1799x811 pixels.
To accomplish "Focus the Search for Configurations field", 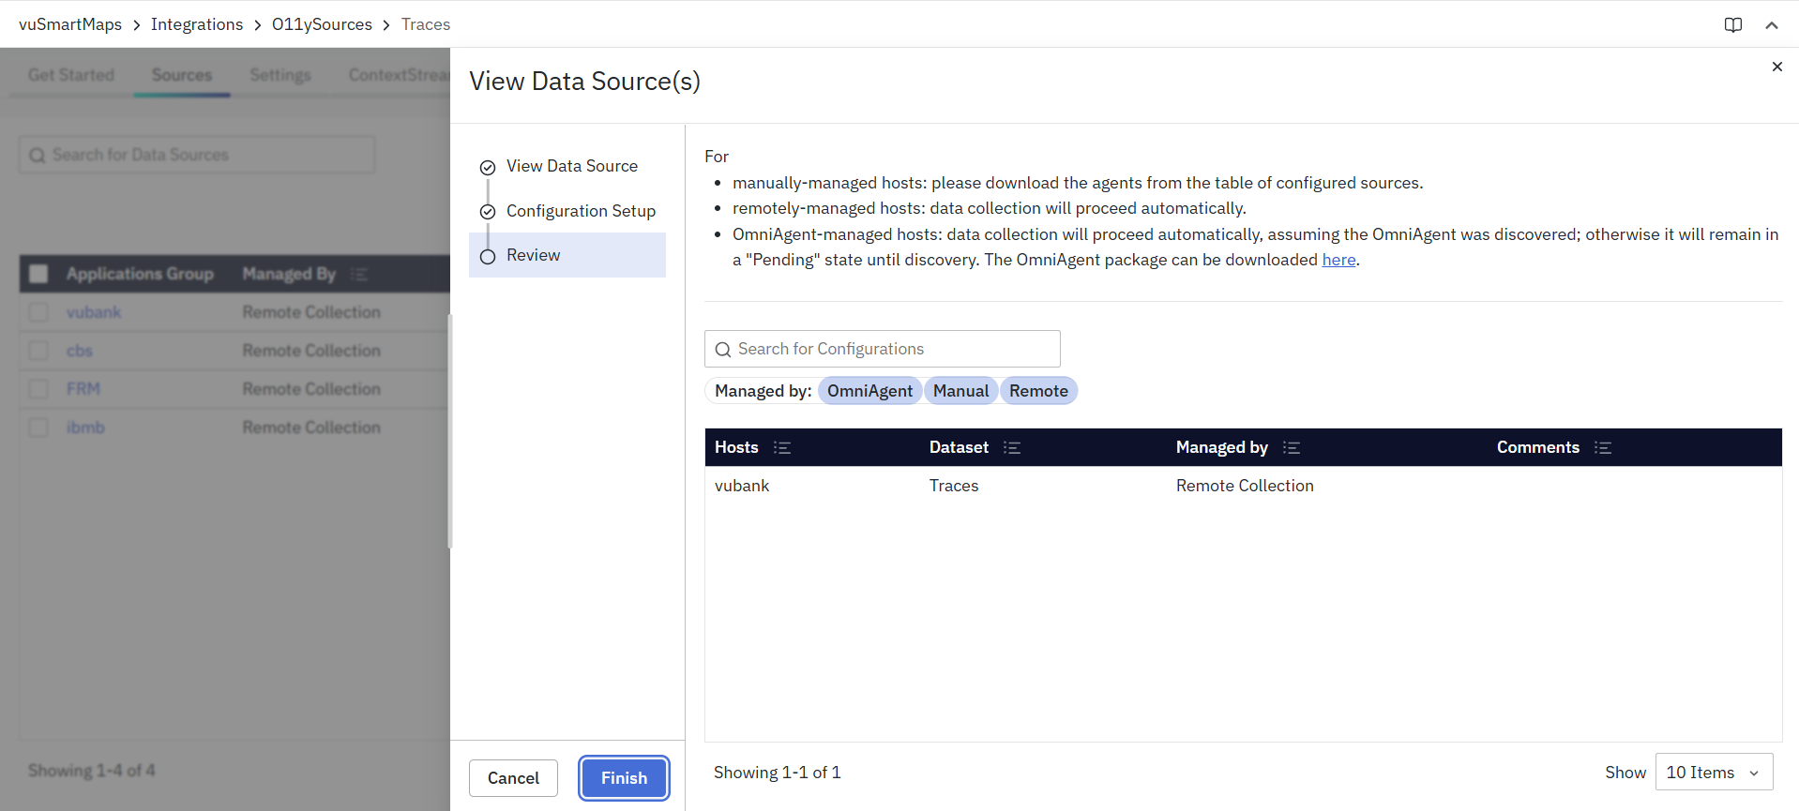I will (891, 349).
